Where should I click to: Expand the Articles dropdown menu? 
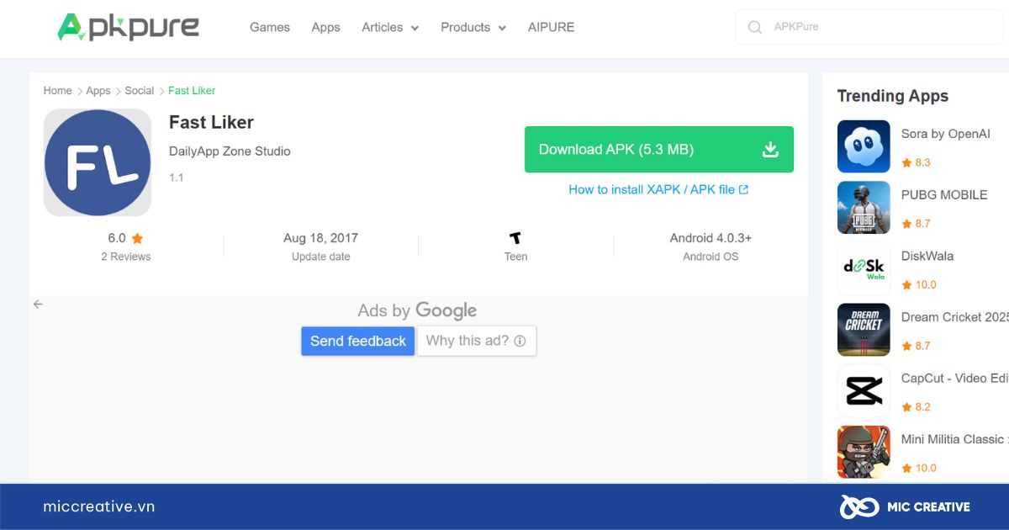(389, 27)
